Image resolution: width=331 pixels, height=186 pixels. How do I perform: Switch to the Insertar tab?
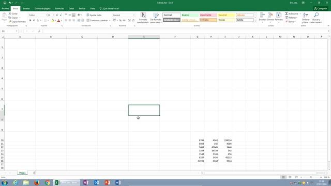click(26, 9)
